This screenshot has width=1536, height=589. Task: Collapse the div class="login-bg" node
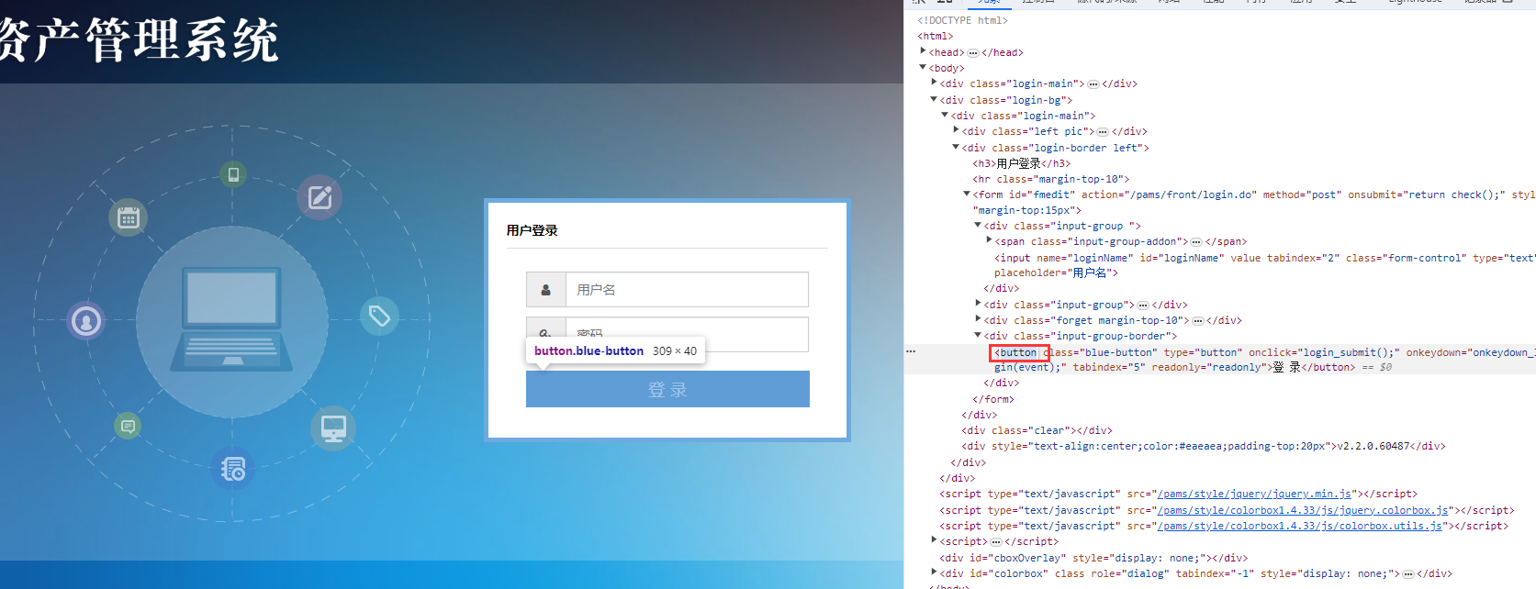(934, 99)
